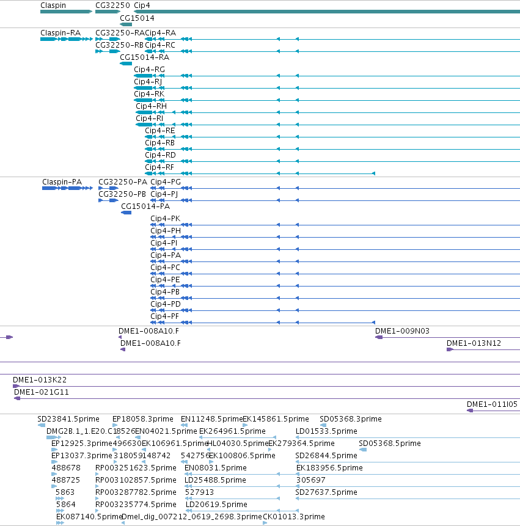The image size is (520, 526).
Task: Select Cip4-PB protein label
Action: 165,292
